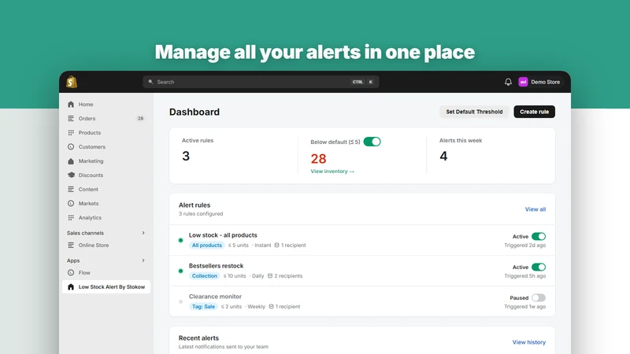Click green status dot of Low stock rule
The height and width of the screenshot is (354, 630).
pyautogui.click(x=180, y=241)
